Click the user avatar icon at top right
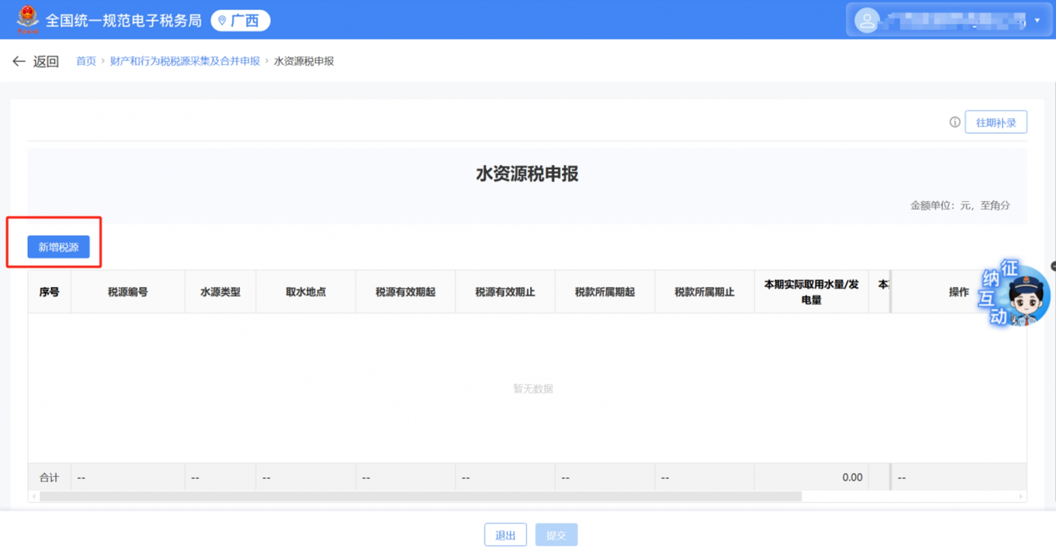The image size is (1056, 553). click(868, 20)
